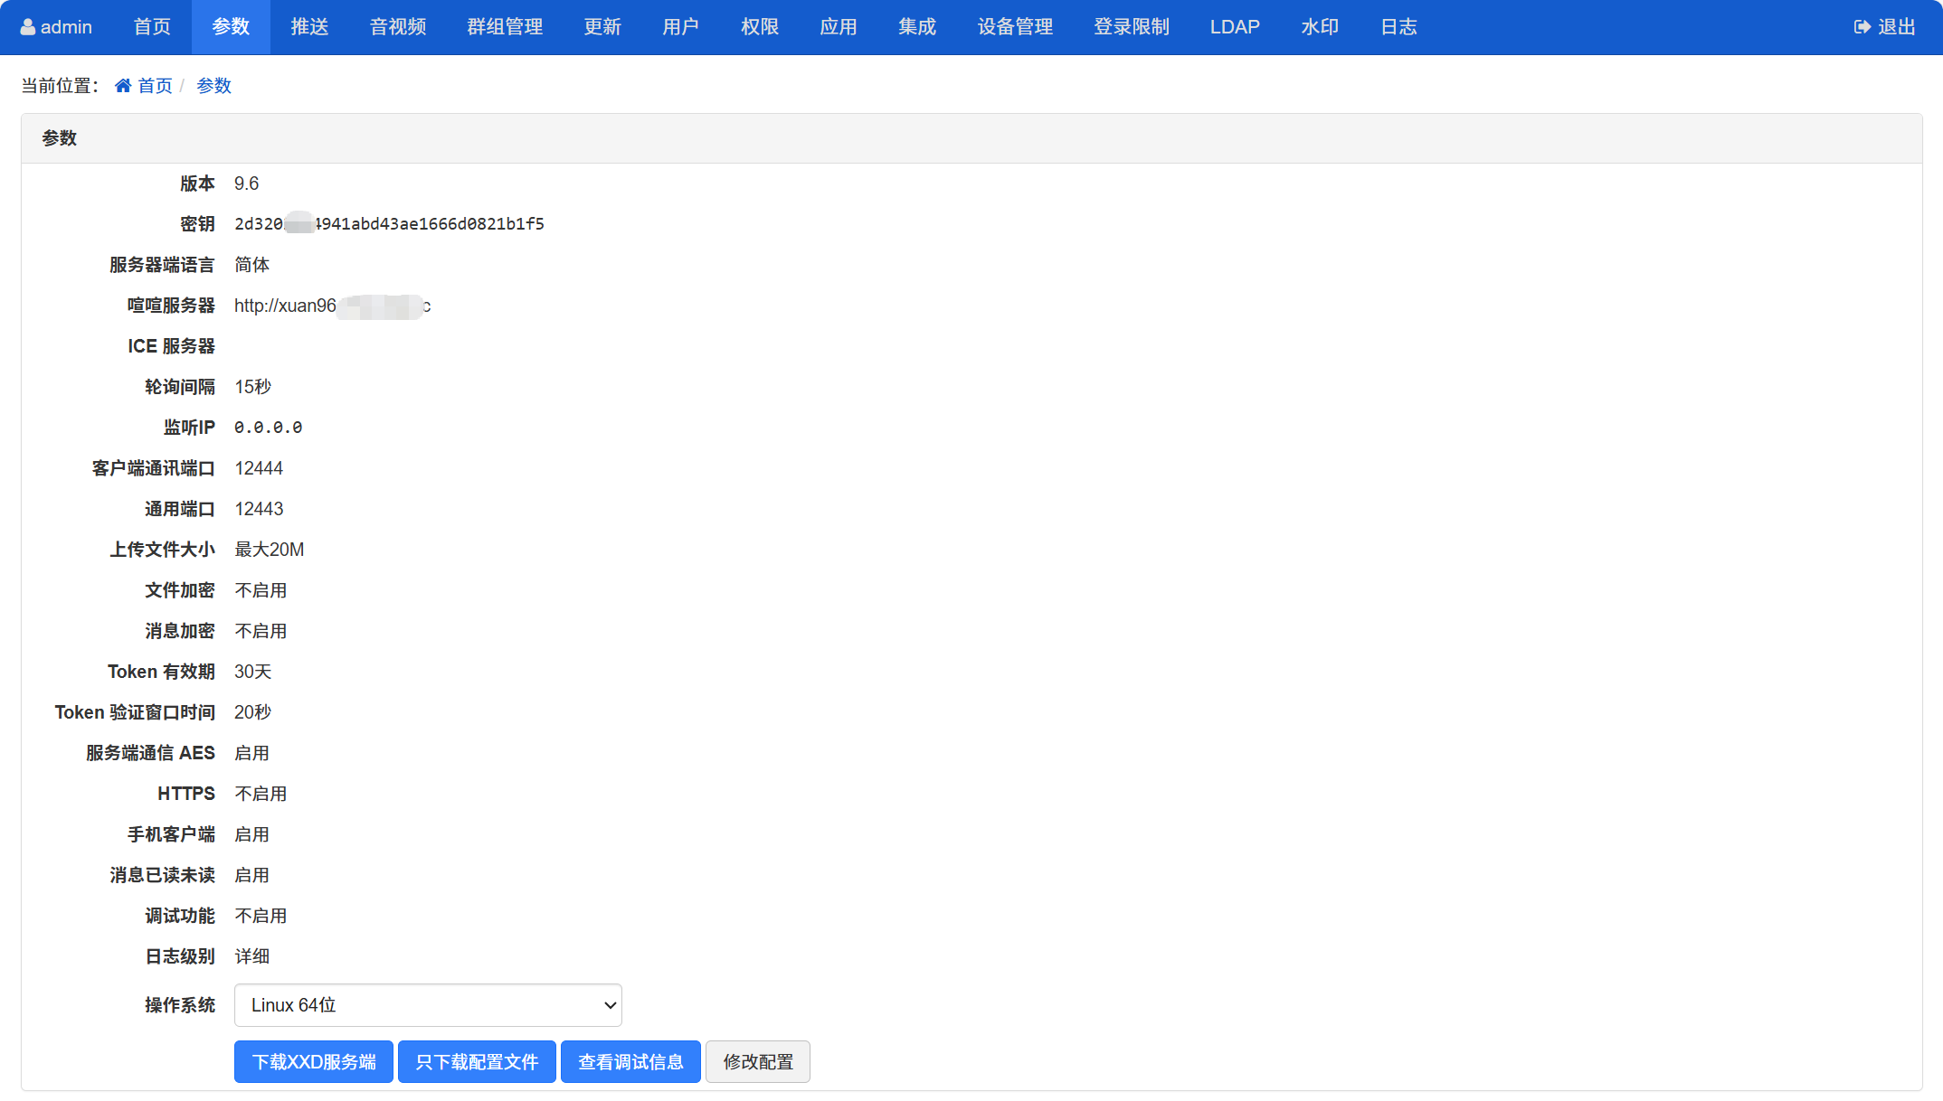
Task: Click the 修改配置 button
Action: (758, 1062)
